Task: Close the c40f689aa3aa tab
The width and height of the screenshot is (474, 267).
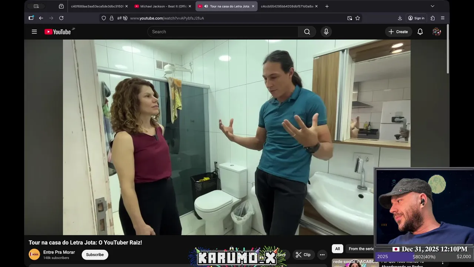Action: pos(126,6)
